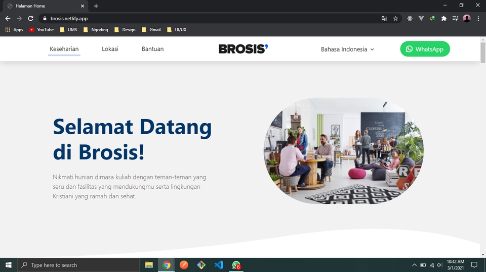Viewport: 486px width, 272px height.
Task: Open WhatsApp desktop from taskbar
Action: tap(236, 265)
